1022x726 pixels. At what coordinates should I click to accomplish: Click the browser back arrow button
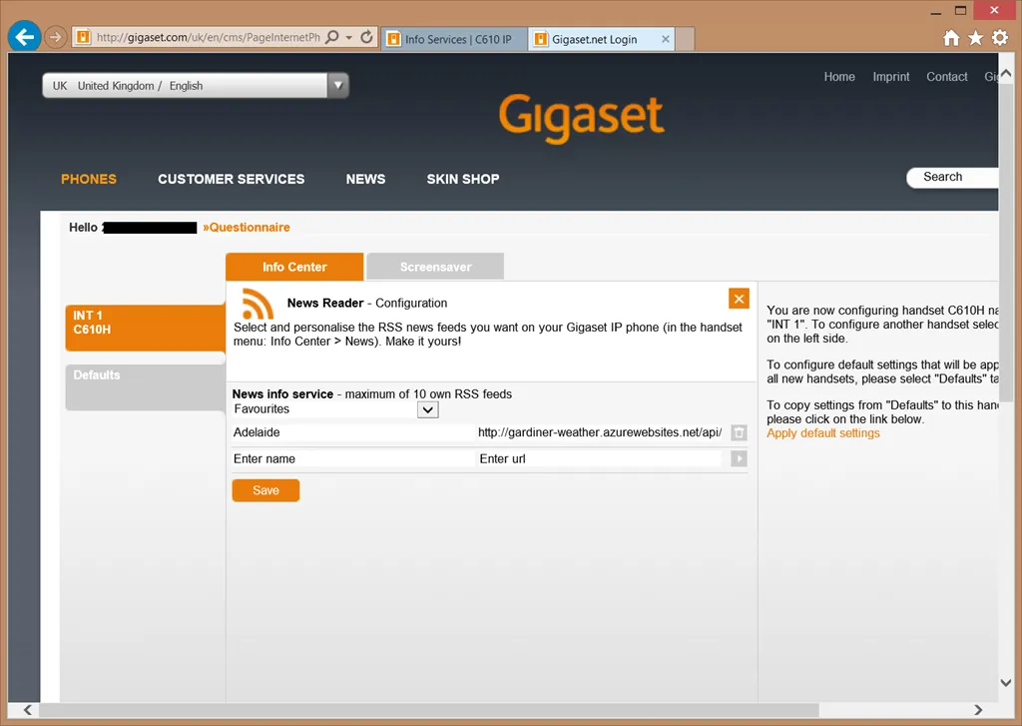click(x=24, y=38)
